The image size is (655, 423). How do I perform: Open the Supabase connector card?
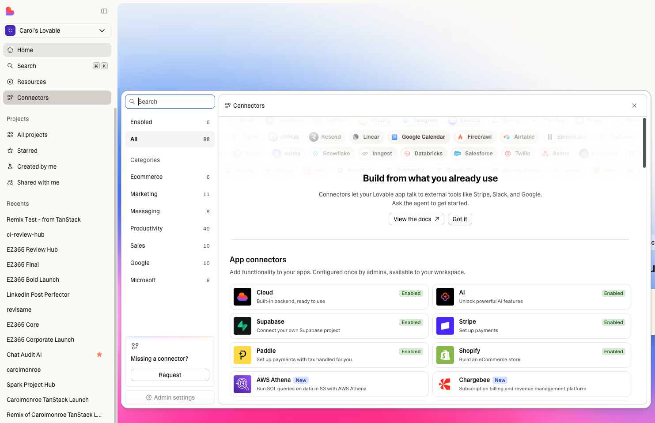(x=329, y=326)
